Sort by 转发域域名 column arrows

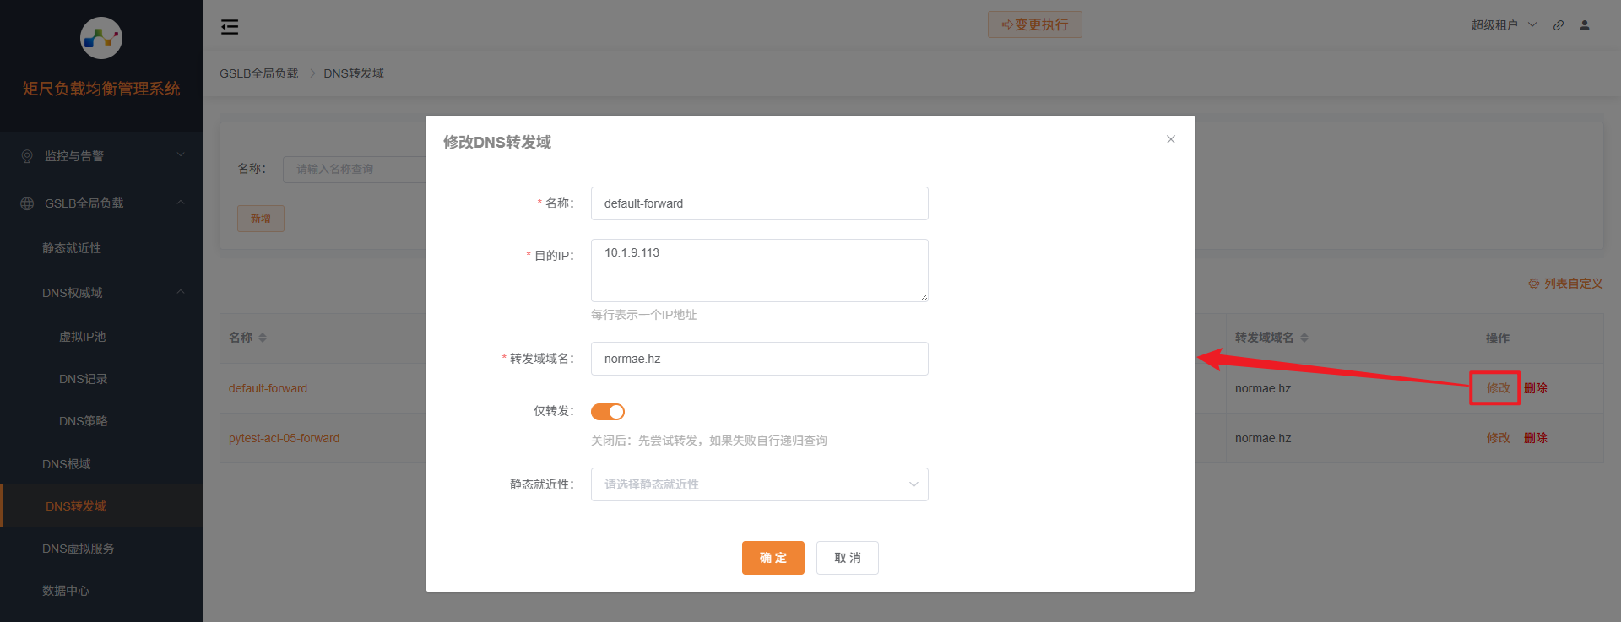click(1304, 338)
